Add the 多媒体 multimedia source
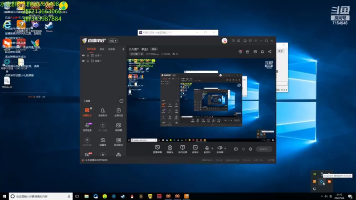This screenshot has width=356, height=200. (195, 149)
